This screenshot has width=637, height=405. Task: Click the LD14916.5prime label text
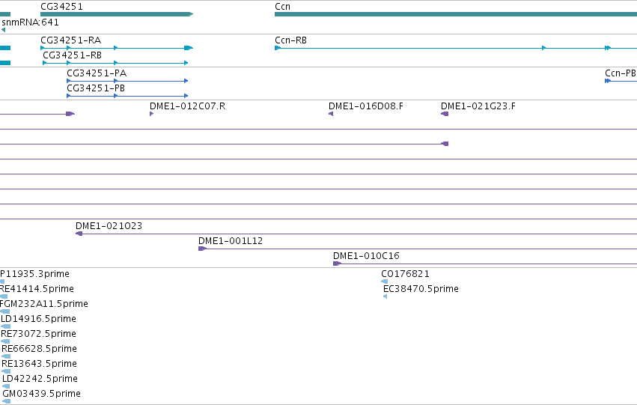(x=39, y=319)
